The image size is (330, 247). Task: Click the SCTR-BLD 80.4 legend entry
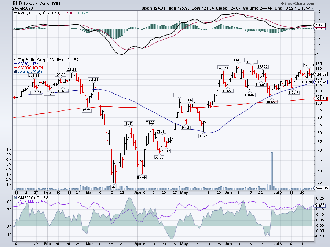click(28, 201)
